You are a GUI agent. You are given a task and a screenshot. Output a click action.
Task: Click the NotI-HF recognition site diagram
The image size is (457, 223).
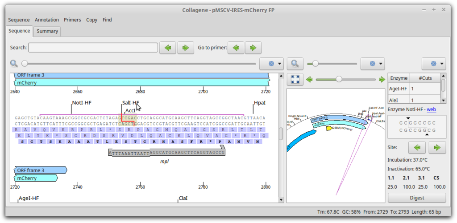coord(417,127)
